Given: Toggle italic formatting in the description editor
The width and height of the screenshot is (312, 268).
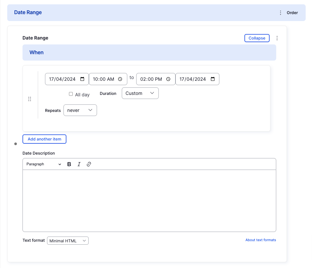Looking at the screenshot, I should coord(79,164).
